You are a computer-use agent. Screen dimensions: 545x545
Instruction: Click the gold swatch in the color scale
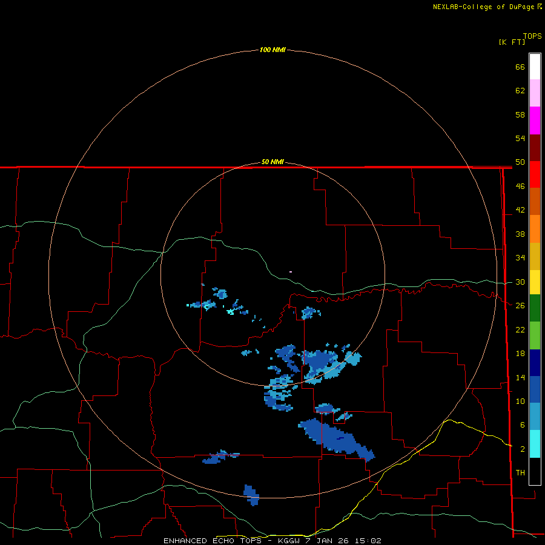(x=535, y=256)
